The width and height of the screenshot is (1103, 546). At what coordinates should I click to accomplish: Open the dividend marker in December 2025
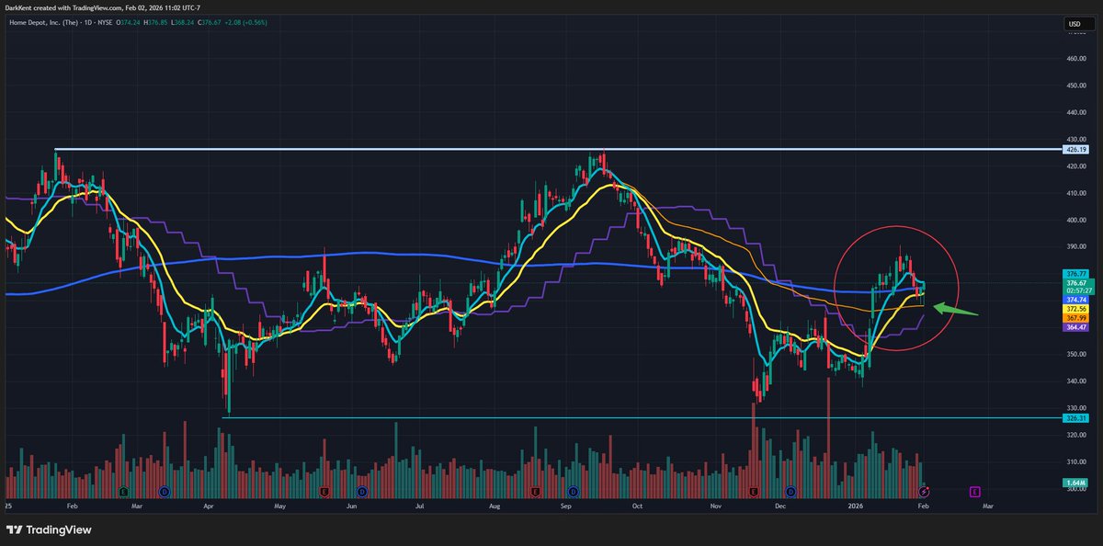(x=792, y=492)
